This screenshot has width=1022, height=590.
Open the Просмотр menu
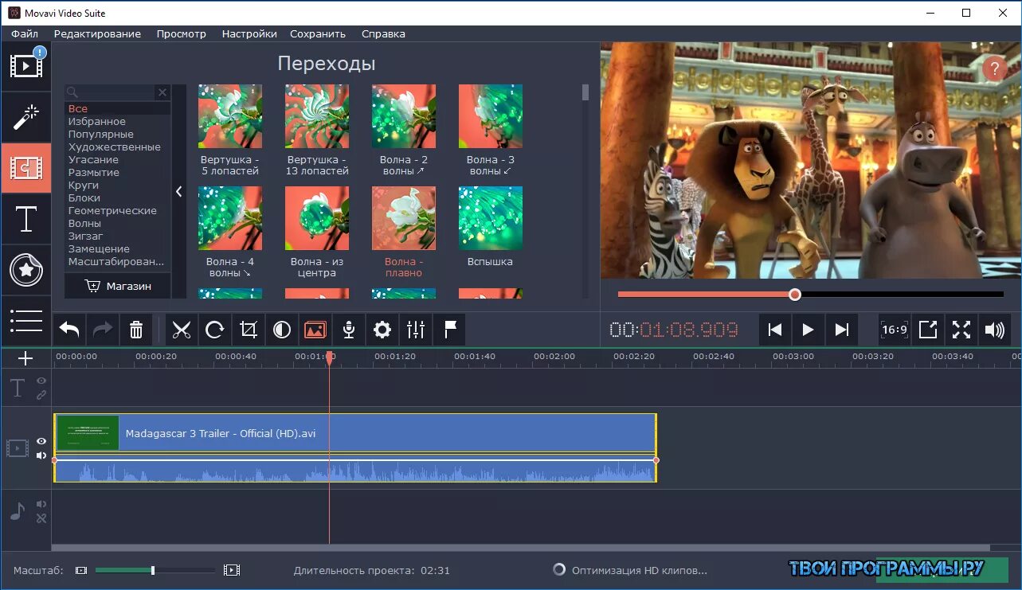[x=182, y=33]
